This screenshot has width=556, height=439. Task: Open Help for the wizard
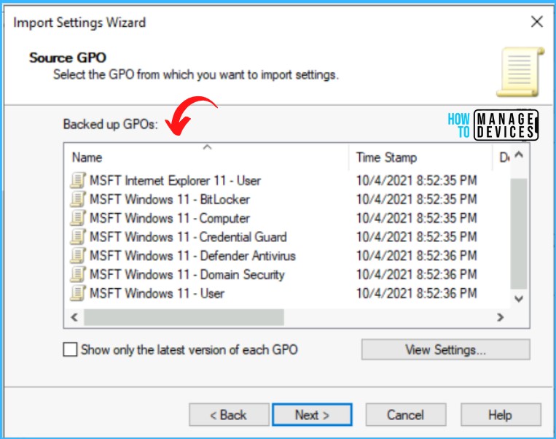(501, 414)
